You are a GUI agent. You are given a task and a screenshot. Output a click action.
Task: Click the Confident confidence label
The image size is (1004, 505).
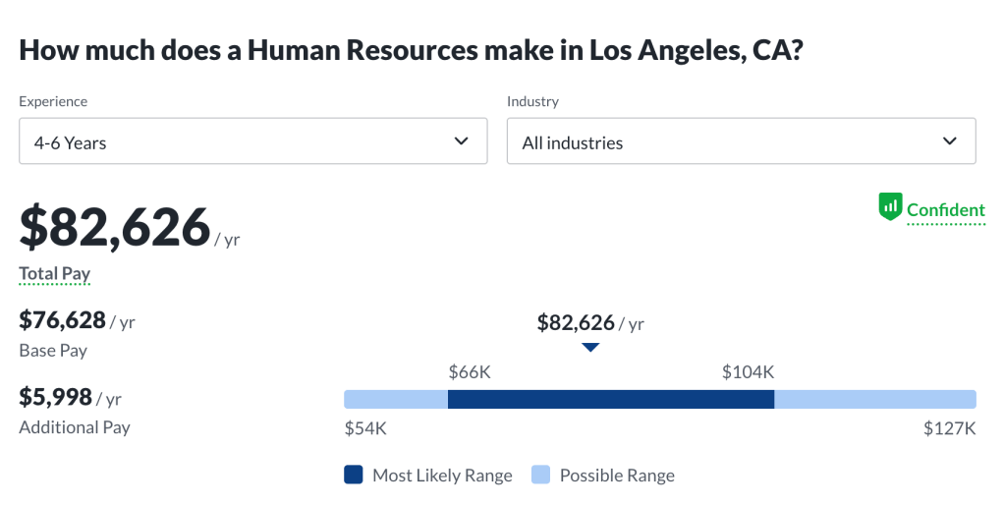tap(945, 210)
